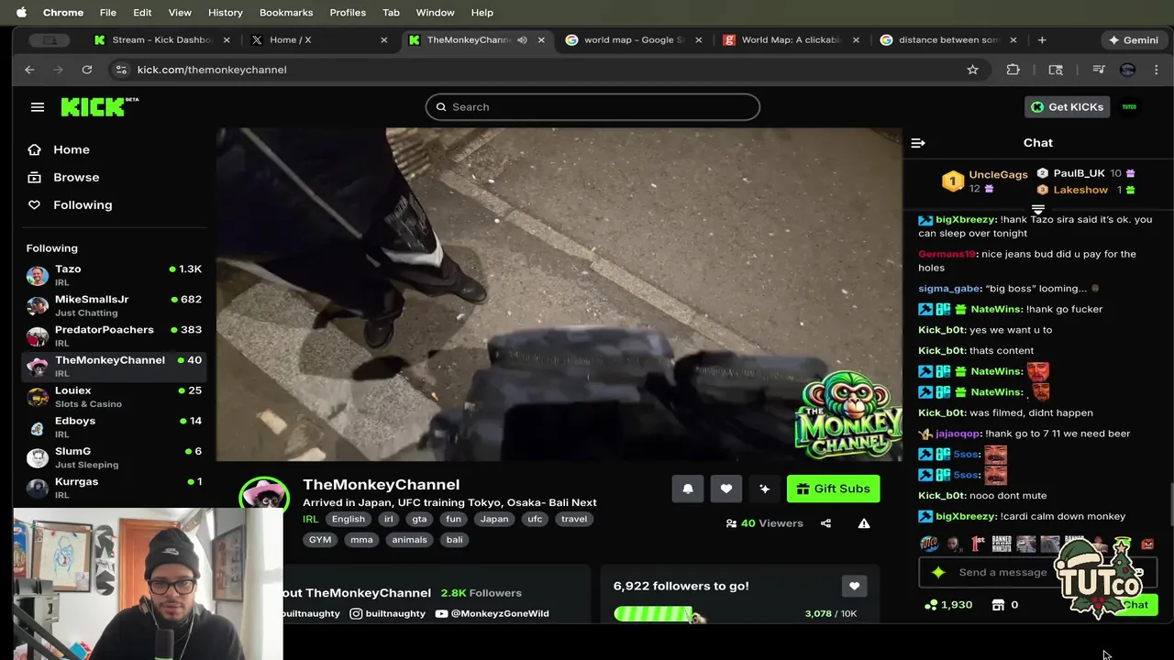This screenshot has width=1174, height=660.
Task: Open Chrome tab search dropdown
Action: (50, 40)
